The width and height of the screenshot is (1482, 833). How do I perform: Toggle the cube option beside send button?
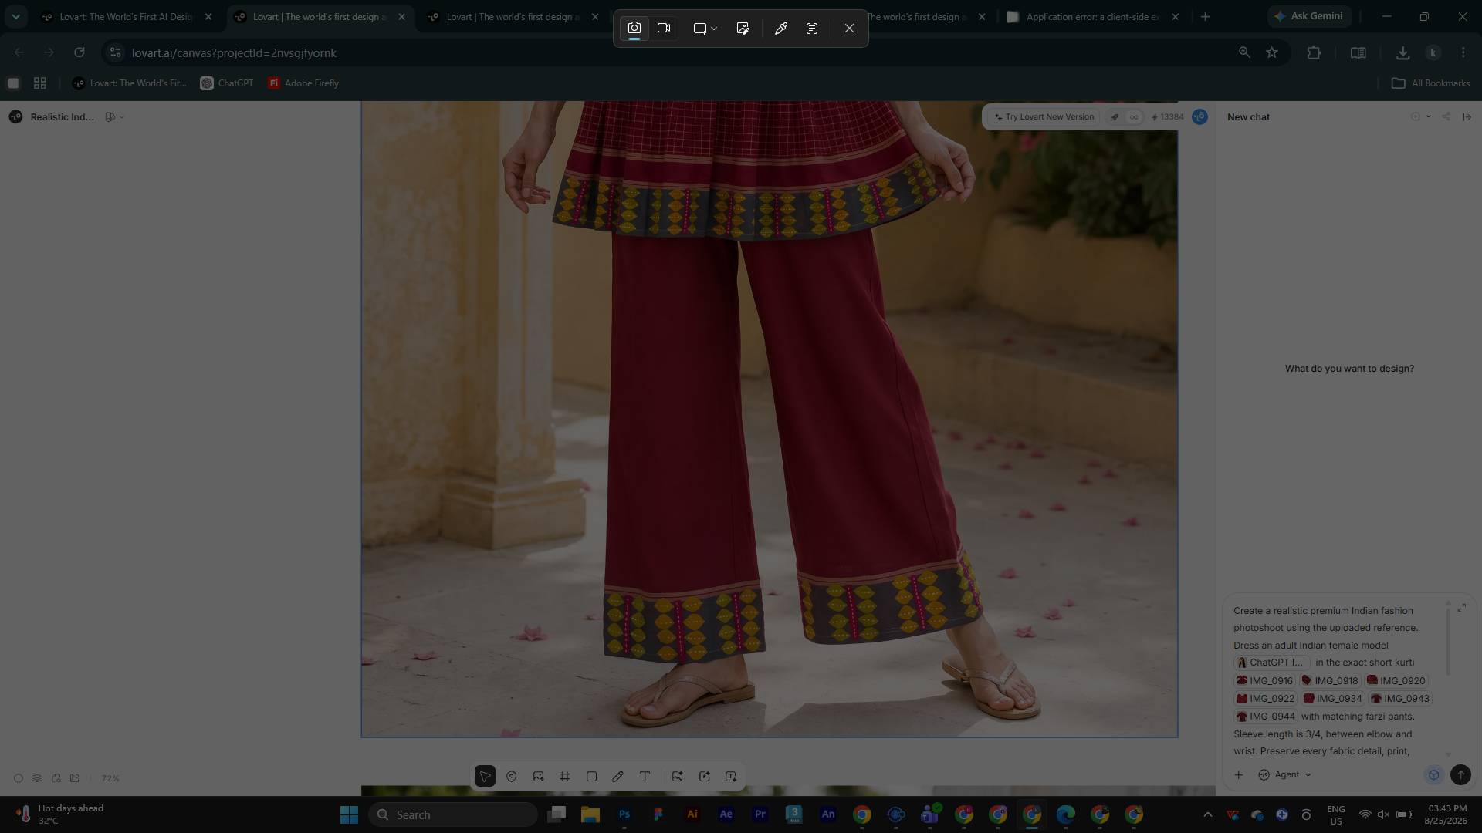(1433, 775)
